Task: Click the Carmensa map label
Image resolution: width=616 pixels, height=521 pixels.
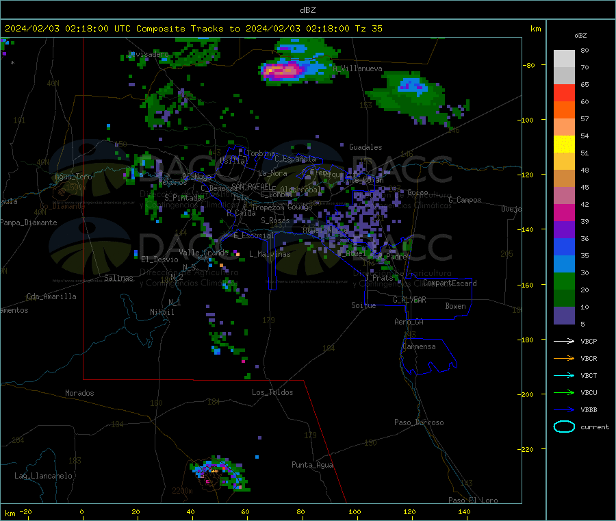Action: [x=419, y=346]
